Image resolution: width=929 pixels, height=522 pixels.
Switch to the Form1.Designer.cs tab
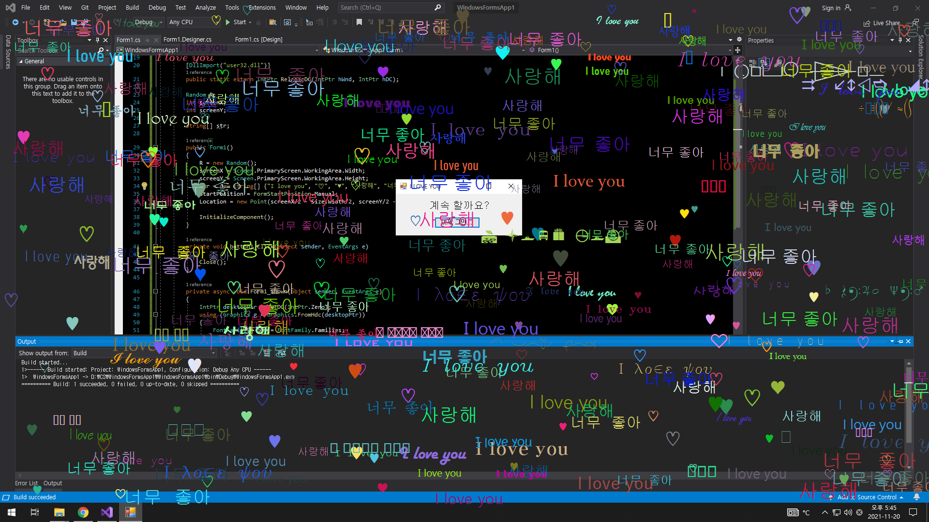pyautogui.click(x=187, y=40)
